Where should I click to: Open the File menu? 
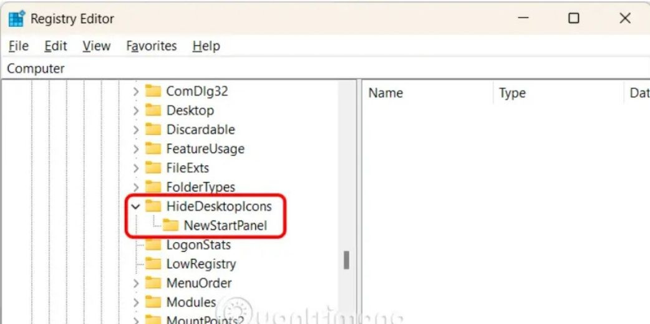tap(19, 46)
